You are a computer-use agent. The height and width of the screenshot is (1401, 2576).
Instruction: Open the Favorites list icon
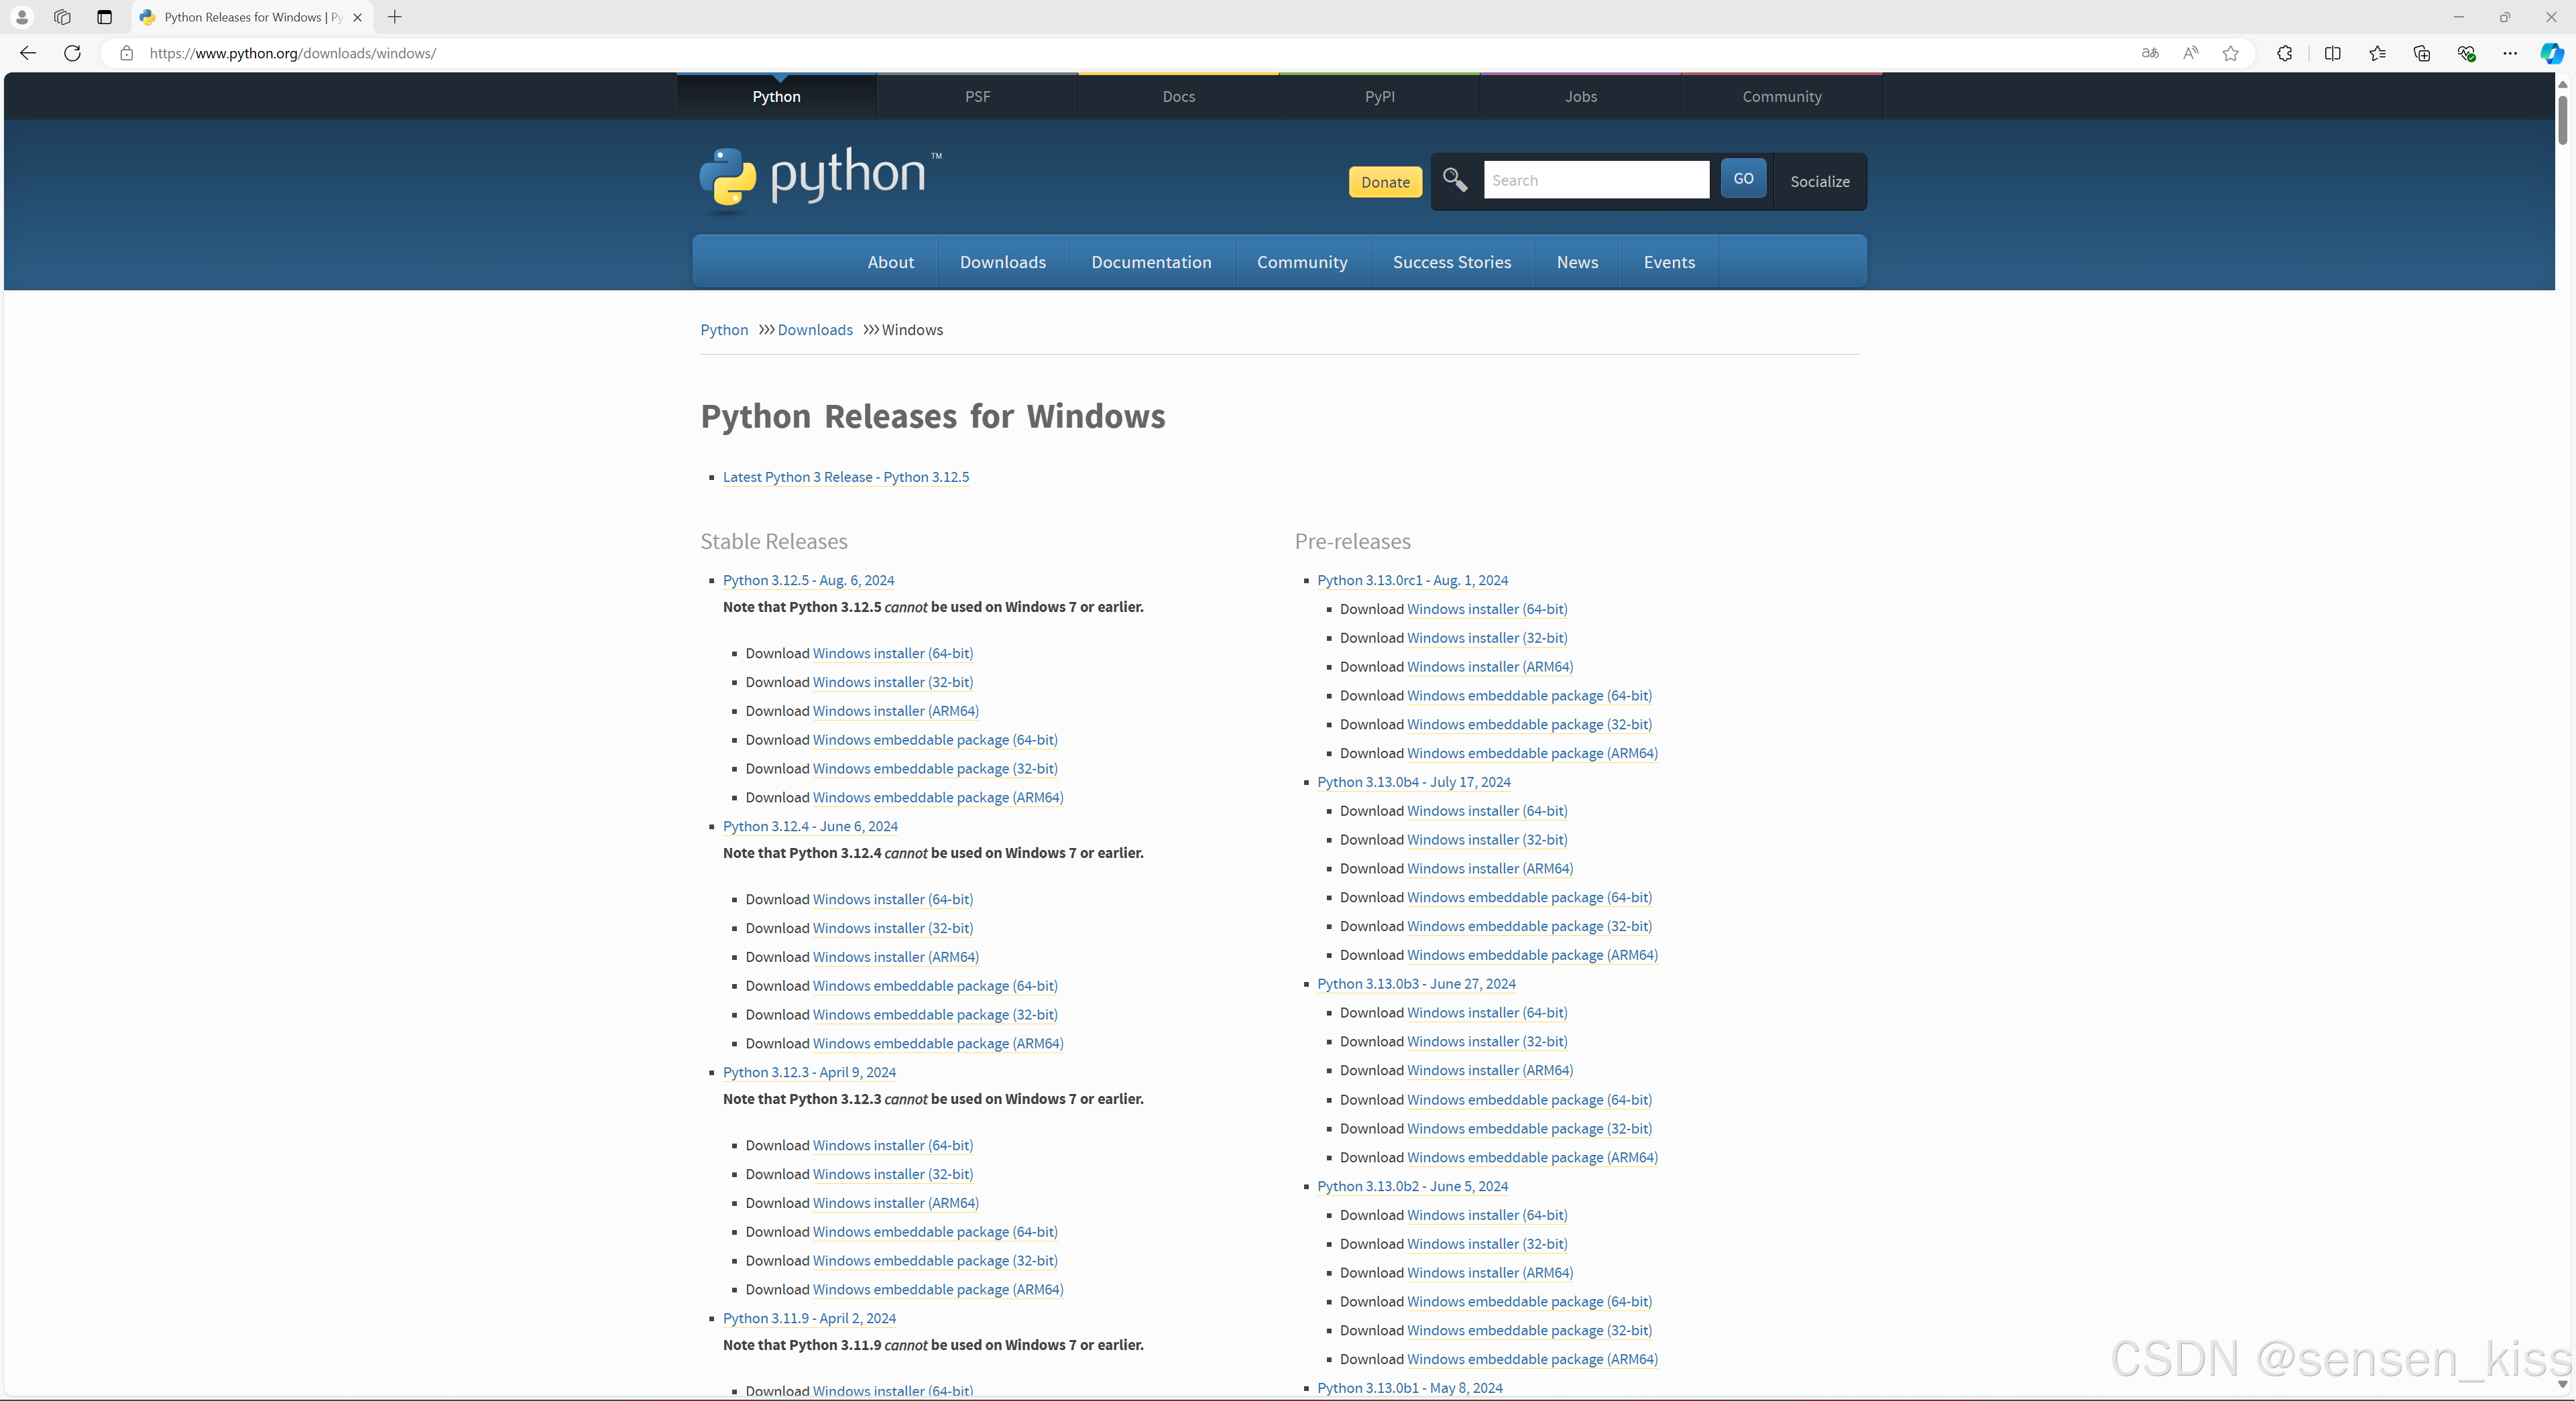pyautogui.click(x=2377, y=53)
